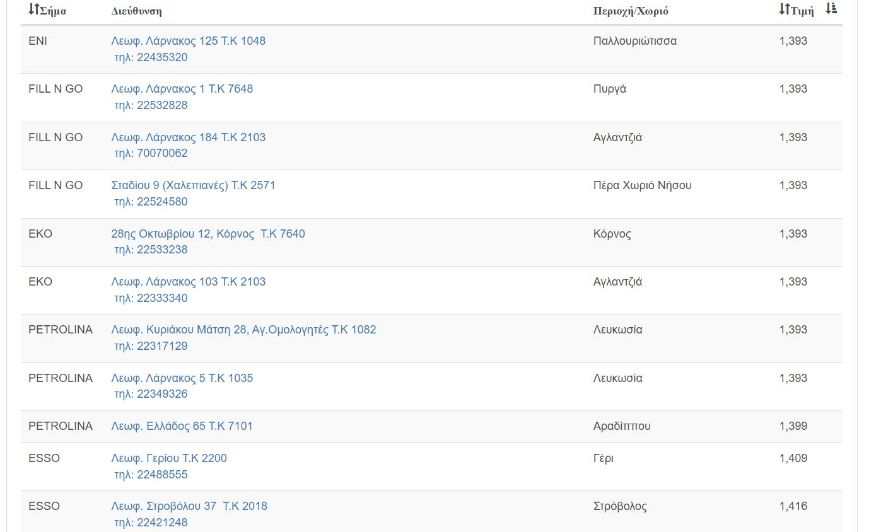
Task: Open address Λεωφ. Λάρνακος 103 Τ.Κ 2103
Action: [188, 282]
